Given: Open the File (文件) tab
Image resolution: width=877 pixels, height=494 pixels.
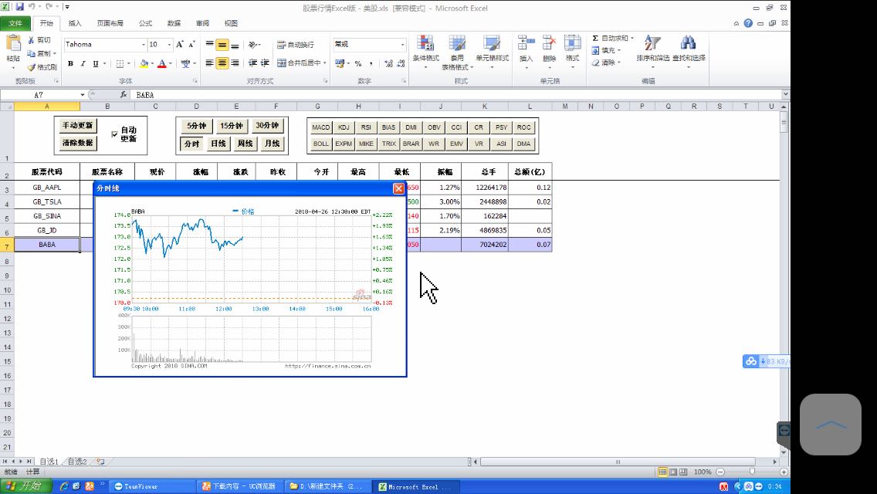Looking at the screenshot, I should pyautogui.click(x=15, y=23).
